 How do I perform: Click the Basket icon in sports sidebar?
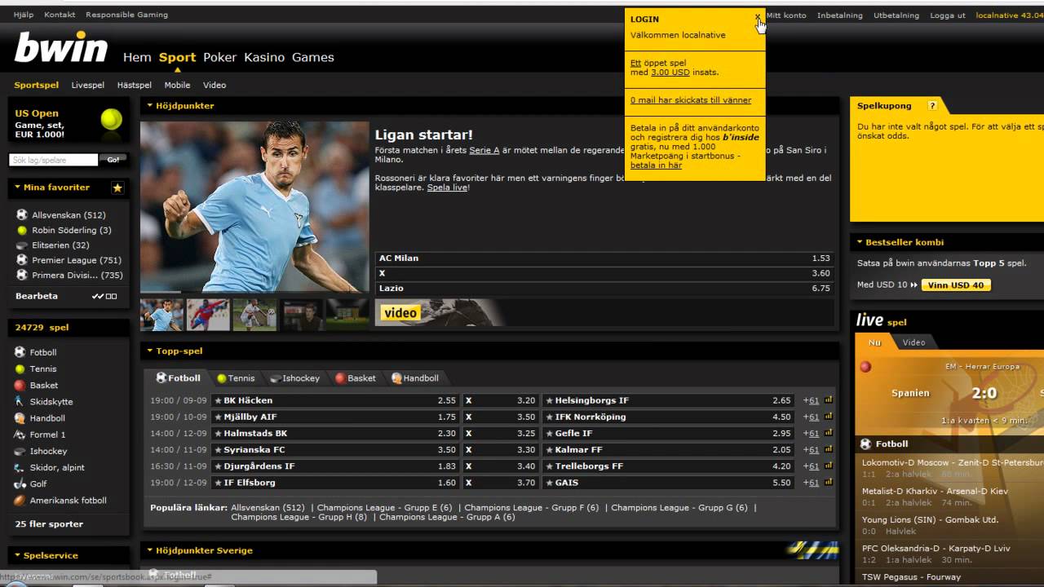(20, 385)
